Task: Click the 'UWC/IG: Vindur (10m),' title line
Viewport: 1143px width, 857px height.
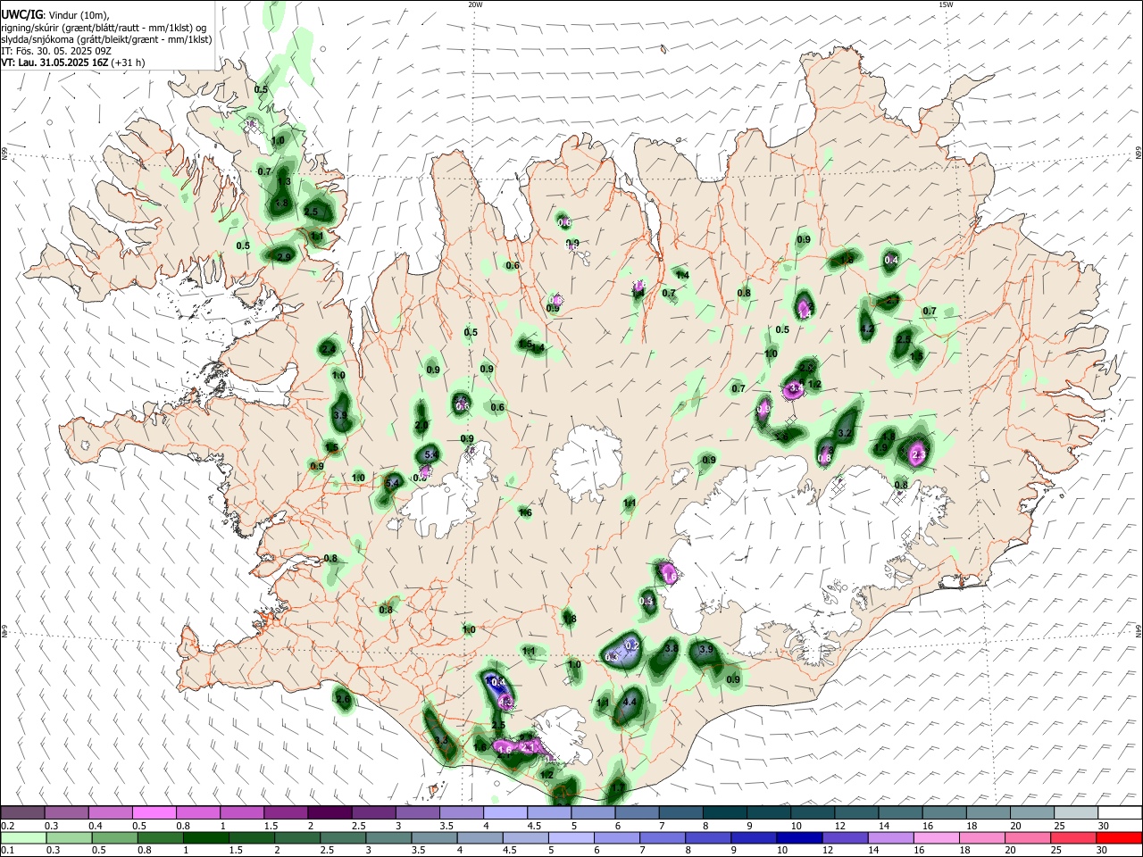Action: point(54,15)
